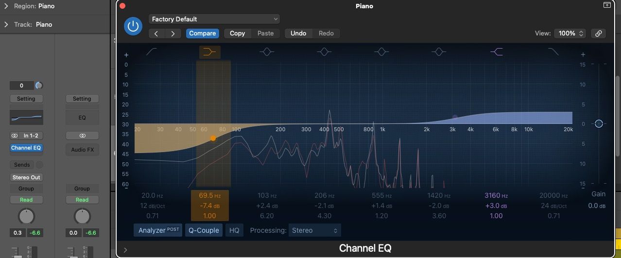The height and width of the screenshot is (258, 621).
Task: Open the Stereo Out output slot
Action: (x=26, y=177)
